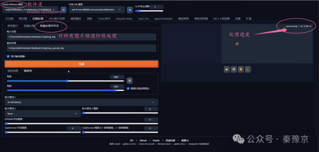Toggle 裁剪以适应宽高比 checkbox

tap(128, 88)
